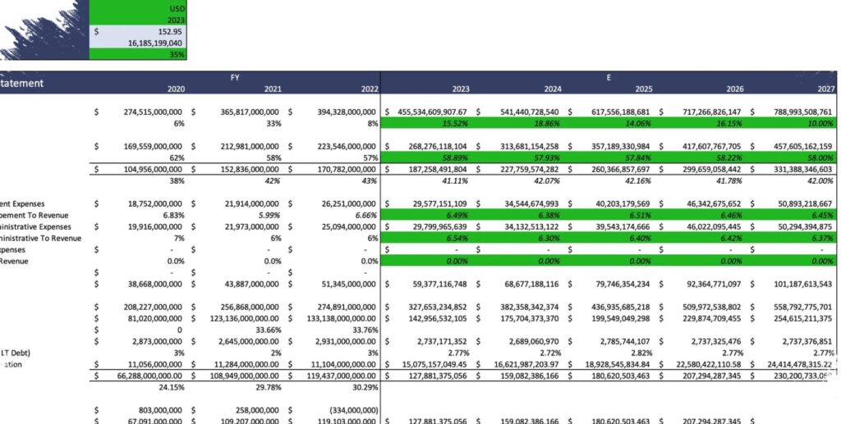
Task: Click the 29.78% cell
Action: (269, 387)
